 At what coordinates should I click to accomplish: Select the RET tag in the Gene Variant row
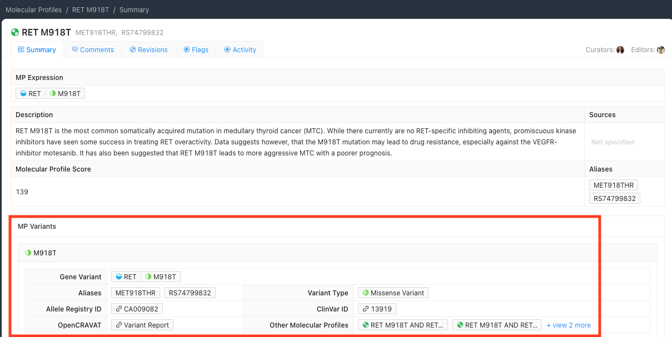click(126, 276)
